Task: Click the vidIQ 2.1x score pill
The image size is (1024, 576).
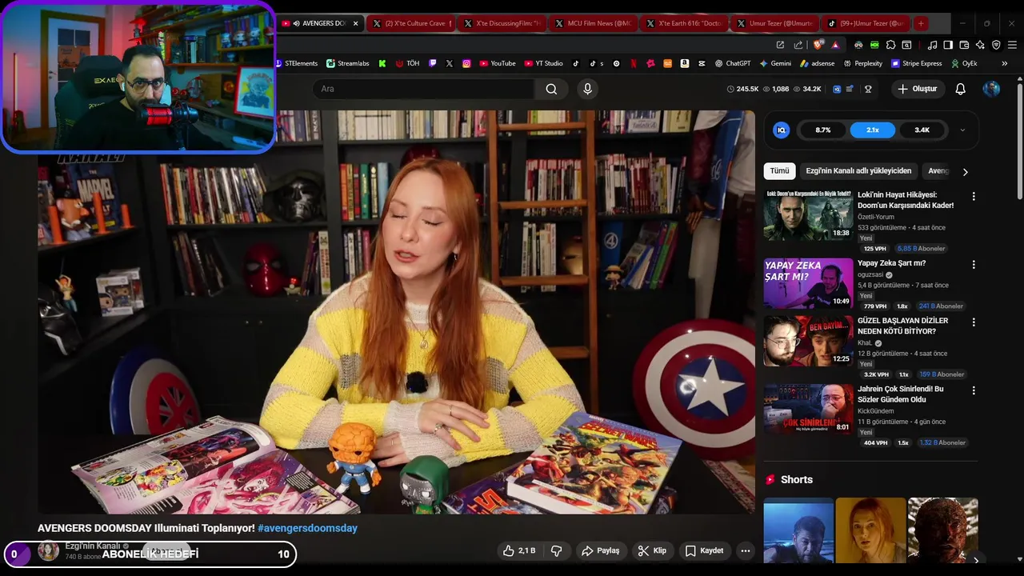Action: pos(873,130)
